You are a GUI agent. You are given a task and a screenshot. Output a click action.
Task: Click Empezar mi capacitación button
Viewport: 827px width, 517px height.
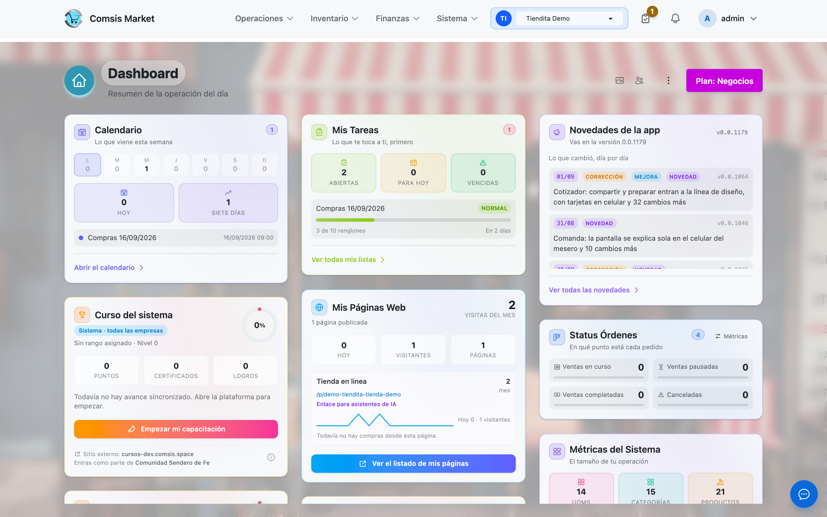point(176,429)
